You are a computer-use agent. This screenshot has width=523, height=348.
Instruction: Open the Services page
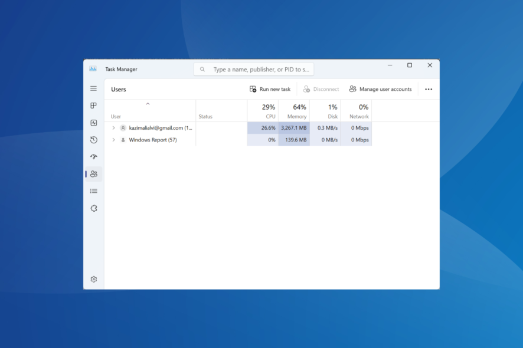(x=93, y=208)
